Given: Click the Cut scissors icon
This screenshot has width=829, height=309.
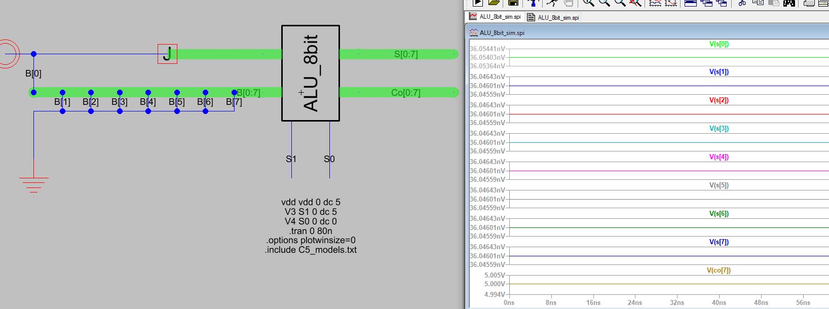Looking at the screenshot, I should point(742,3).
